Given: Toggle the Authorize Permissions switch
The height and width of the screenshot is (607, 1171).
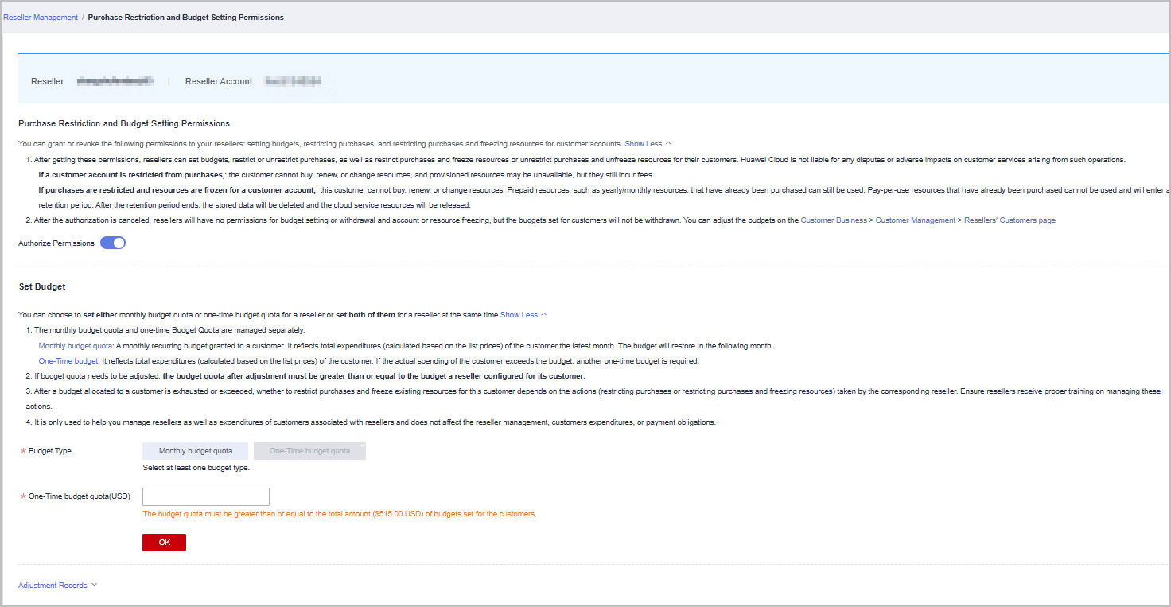Looking at the screenshot, I should pos(113,243).
